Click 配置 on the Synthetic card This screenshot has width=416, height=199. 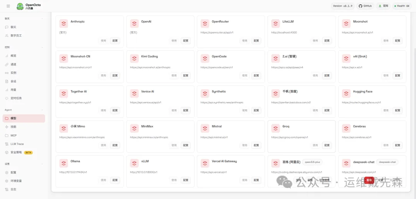pos(256,110)
